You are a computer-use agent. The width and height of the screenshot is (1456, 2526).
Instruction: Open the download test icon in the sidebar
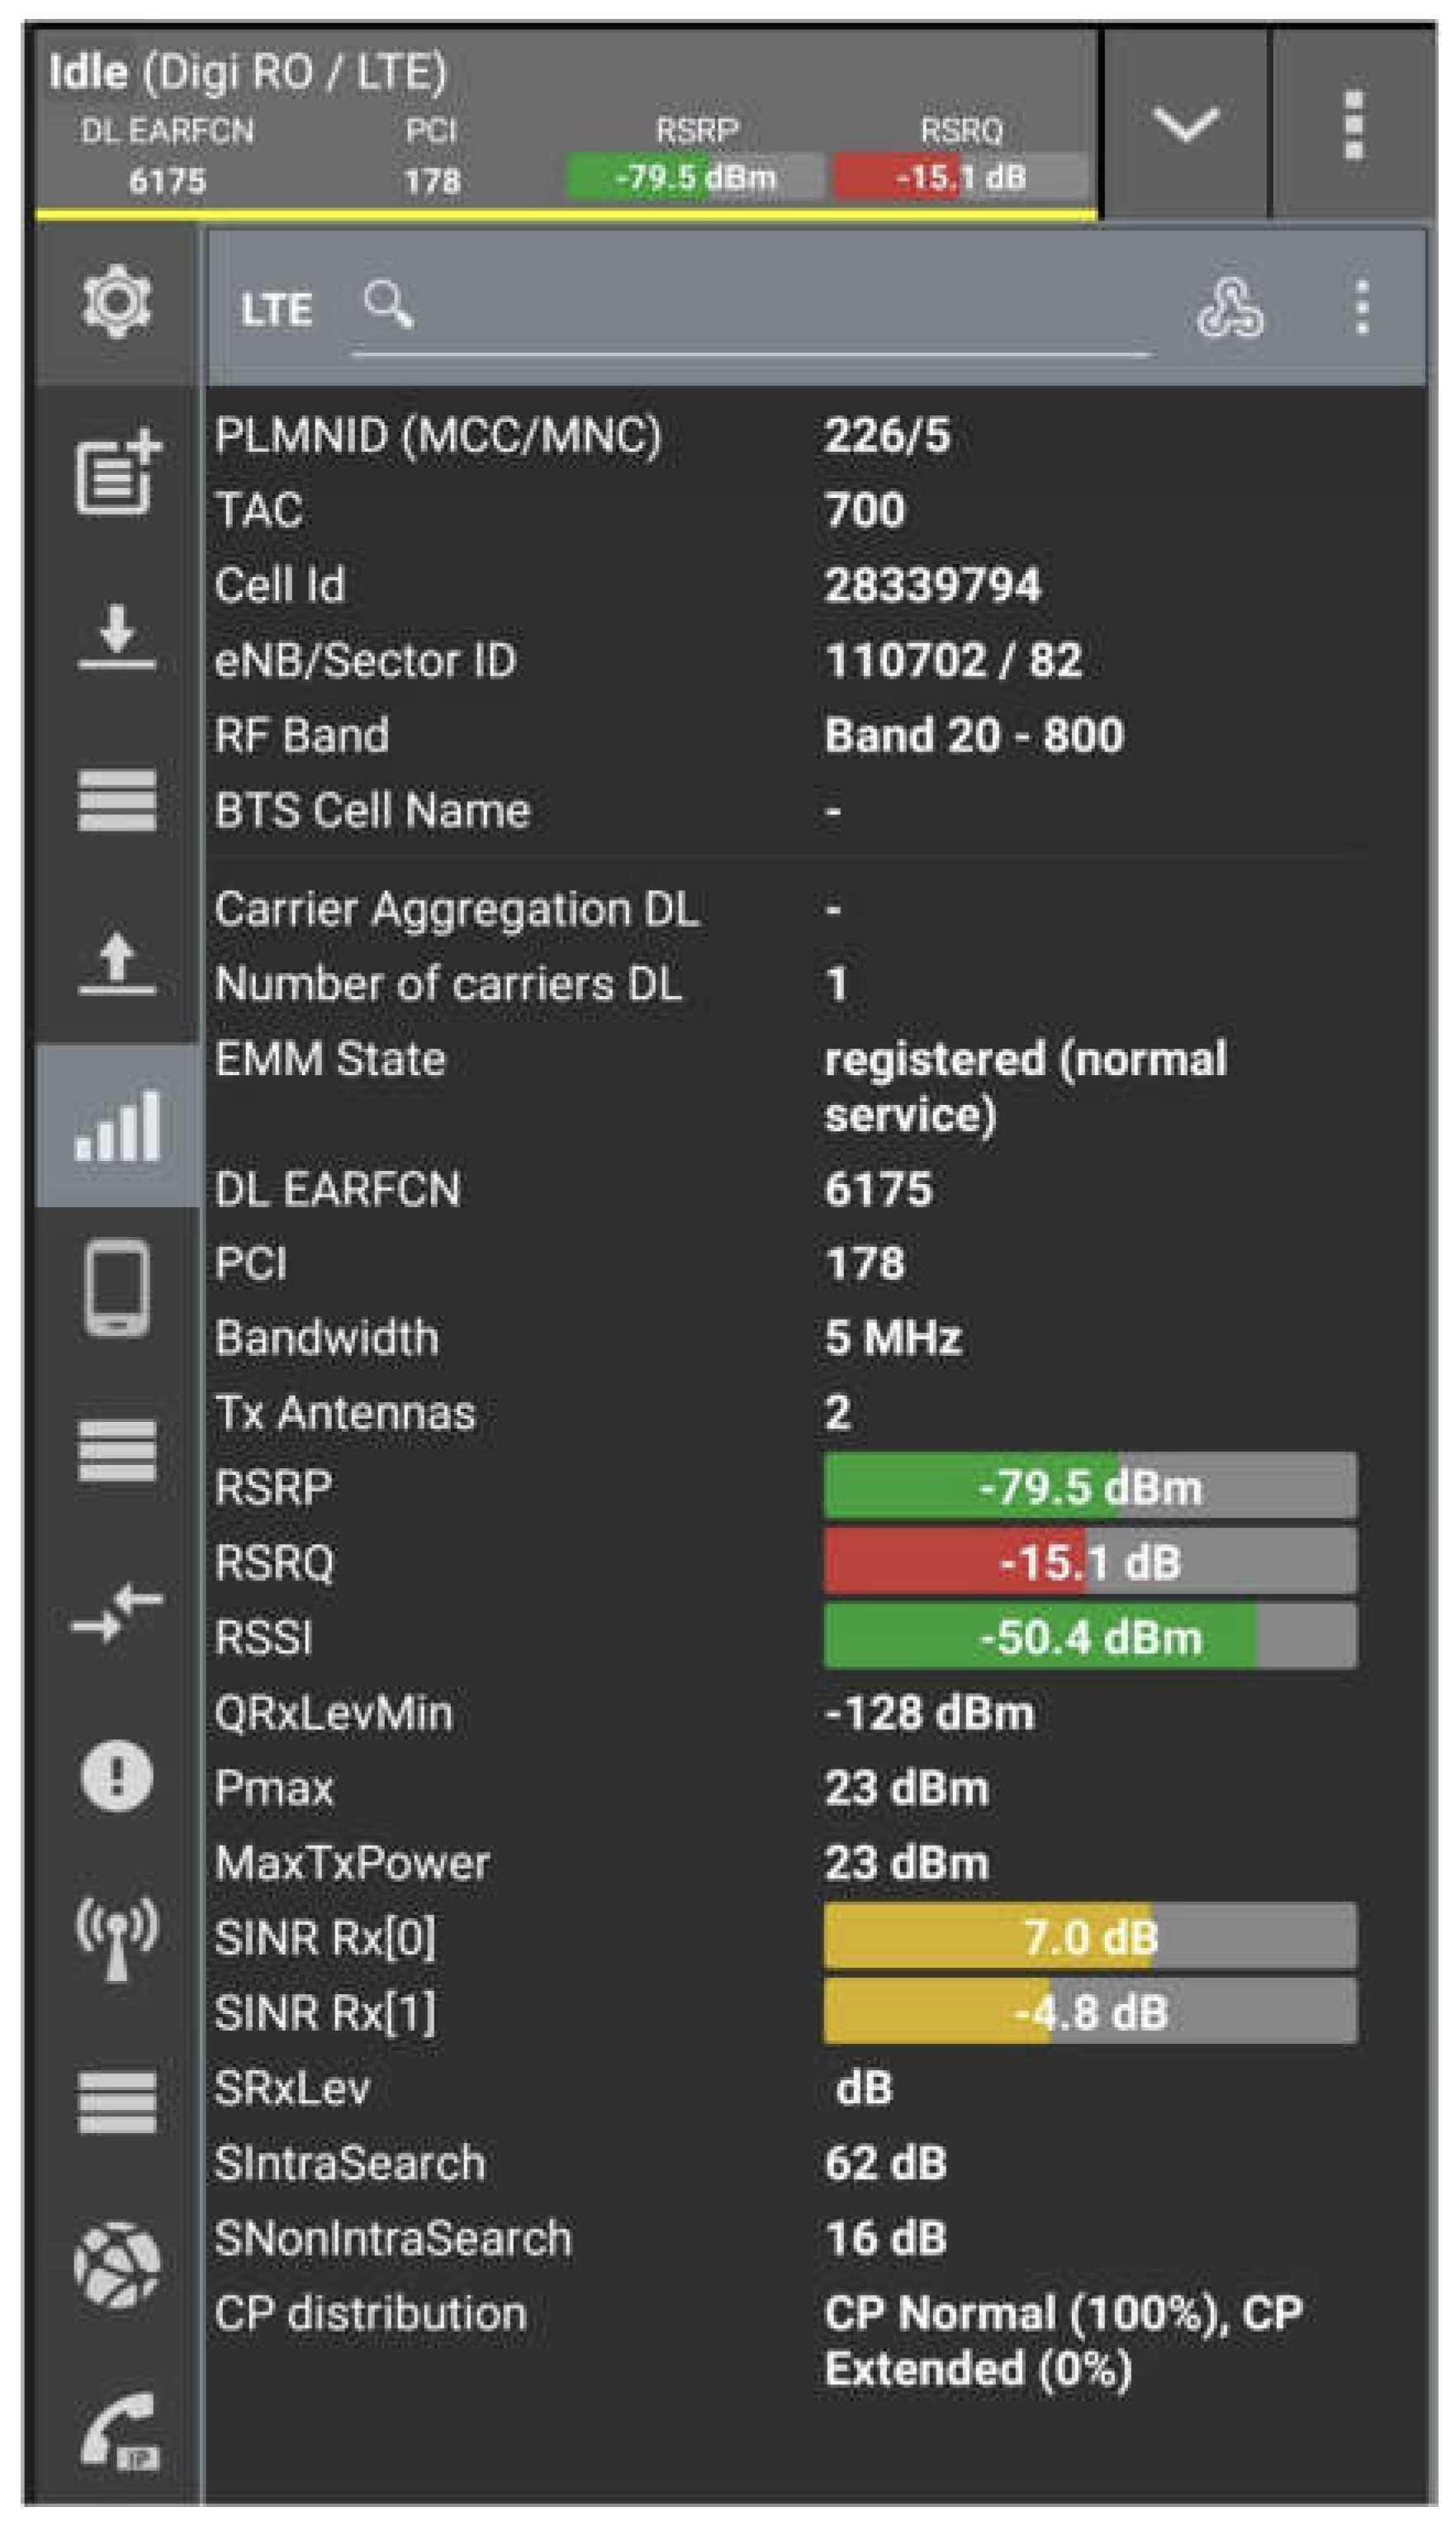point(117,636)
